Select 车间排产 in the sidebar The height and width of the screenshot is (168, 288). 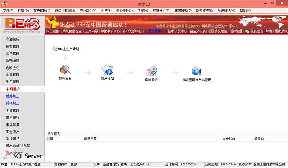pyautogui.click(x=13, y=89)
